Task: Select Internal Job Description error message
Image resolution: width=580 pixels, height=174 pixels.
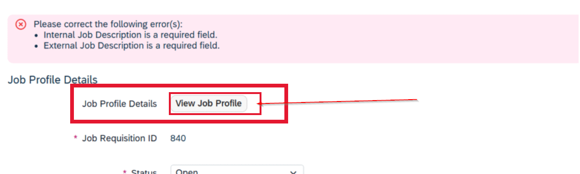Action: 130,35
